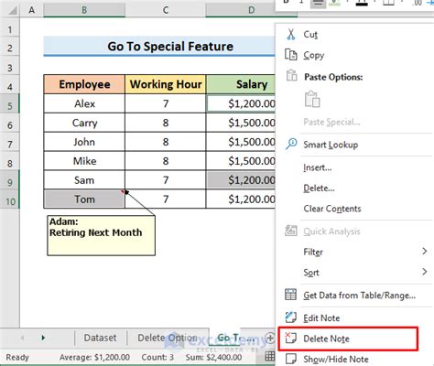This screenshot has height=366, width=434.
Task: Click the Paste clipboard icon under Paste Options
Action: point(312,99)
